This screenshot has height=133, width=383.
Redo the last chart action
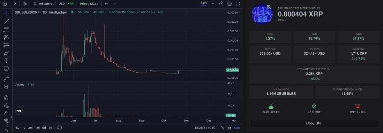coord(115,4)
